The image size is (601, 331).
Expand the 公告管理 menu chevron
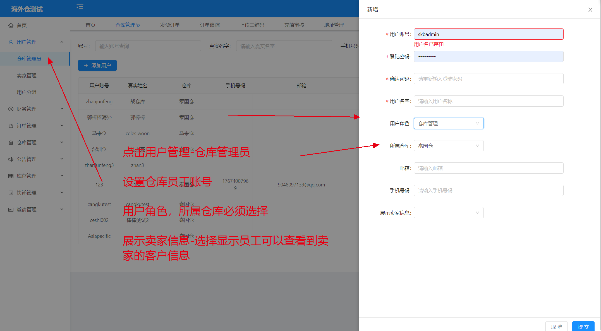pos(62,159)
